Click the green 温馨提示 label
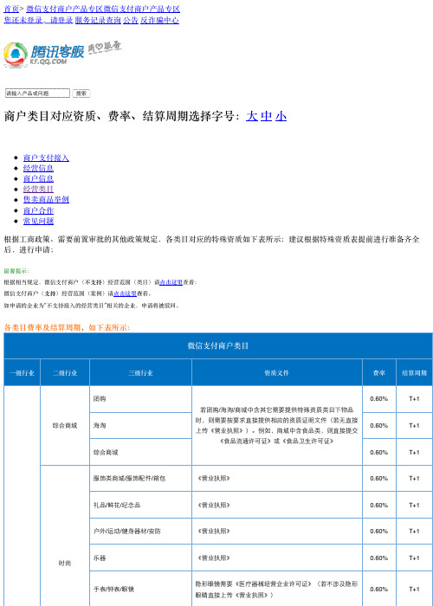The image size is (433, 606). click(x=16, y=271)
